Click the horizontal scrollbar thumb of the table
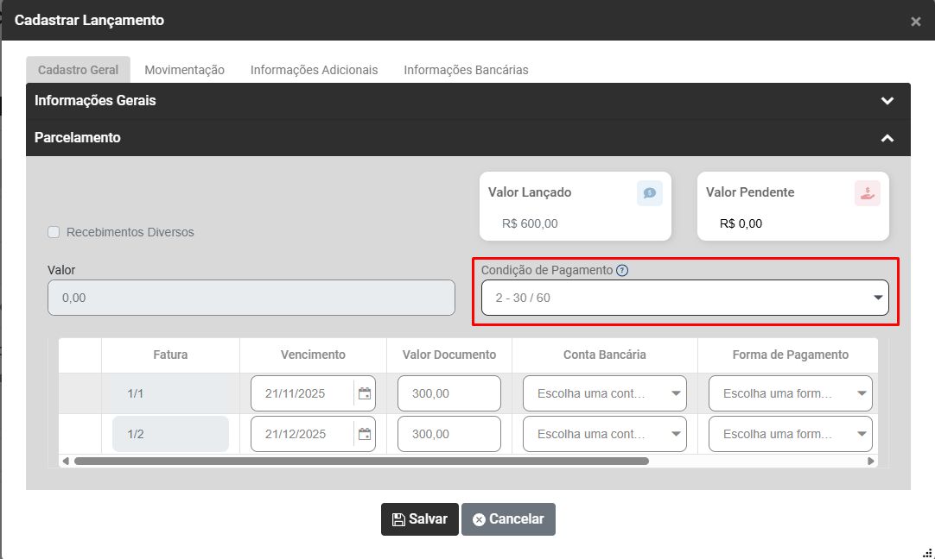Viewport: 935px width, 559px height. [x=361, y=461]
